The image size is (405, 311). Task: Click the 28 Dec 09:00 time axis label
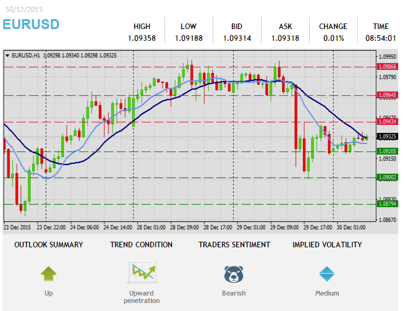(184, 228)
